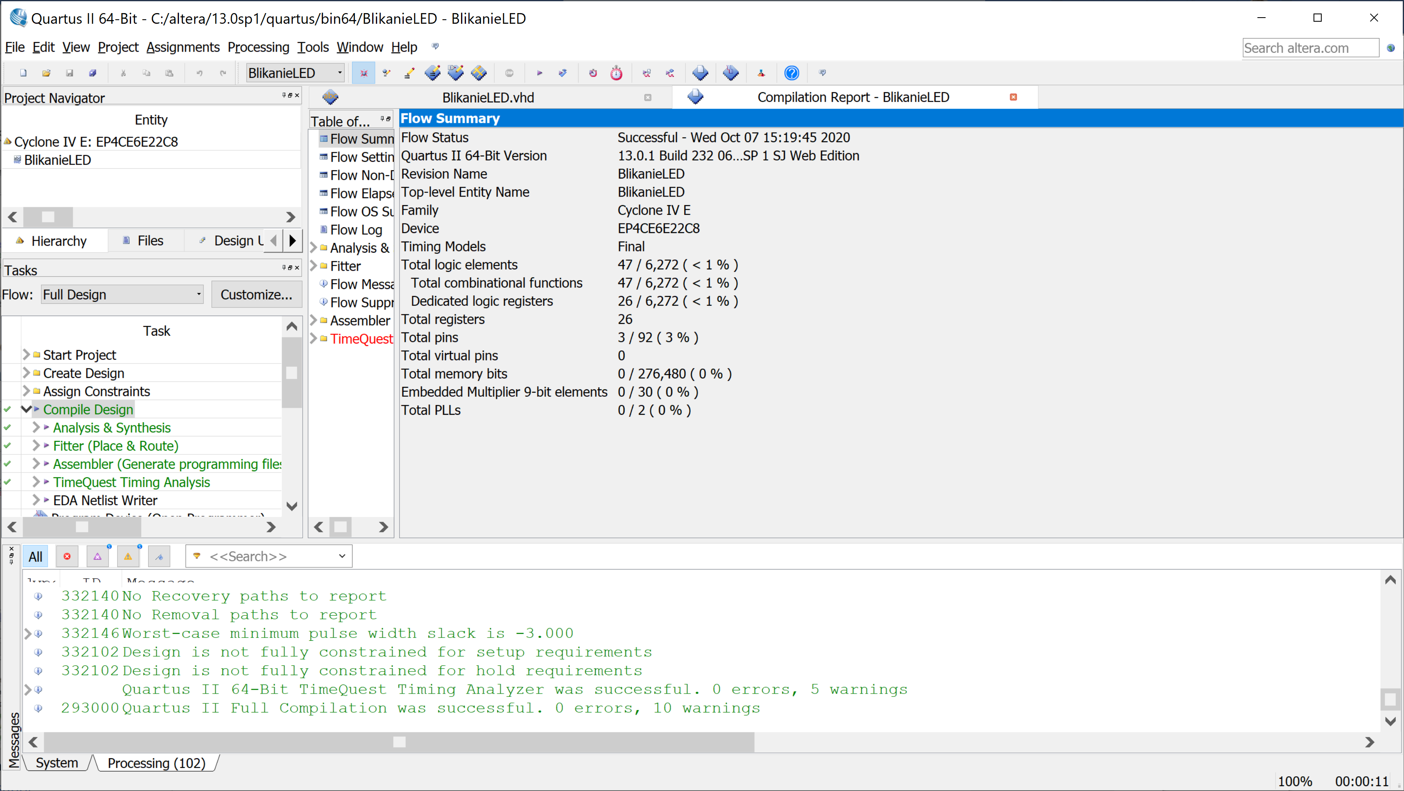Expand the Fitter folder in report tree
1404x791 pixels.
point(314,266)
